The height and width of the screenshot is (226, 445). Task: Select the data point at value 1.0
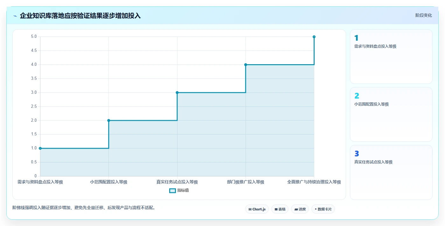(40, 148)
